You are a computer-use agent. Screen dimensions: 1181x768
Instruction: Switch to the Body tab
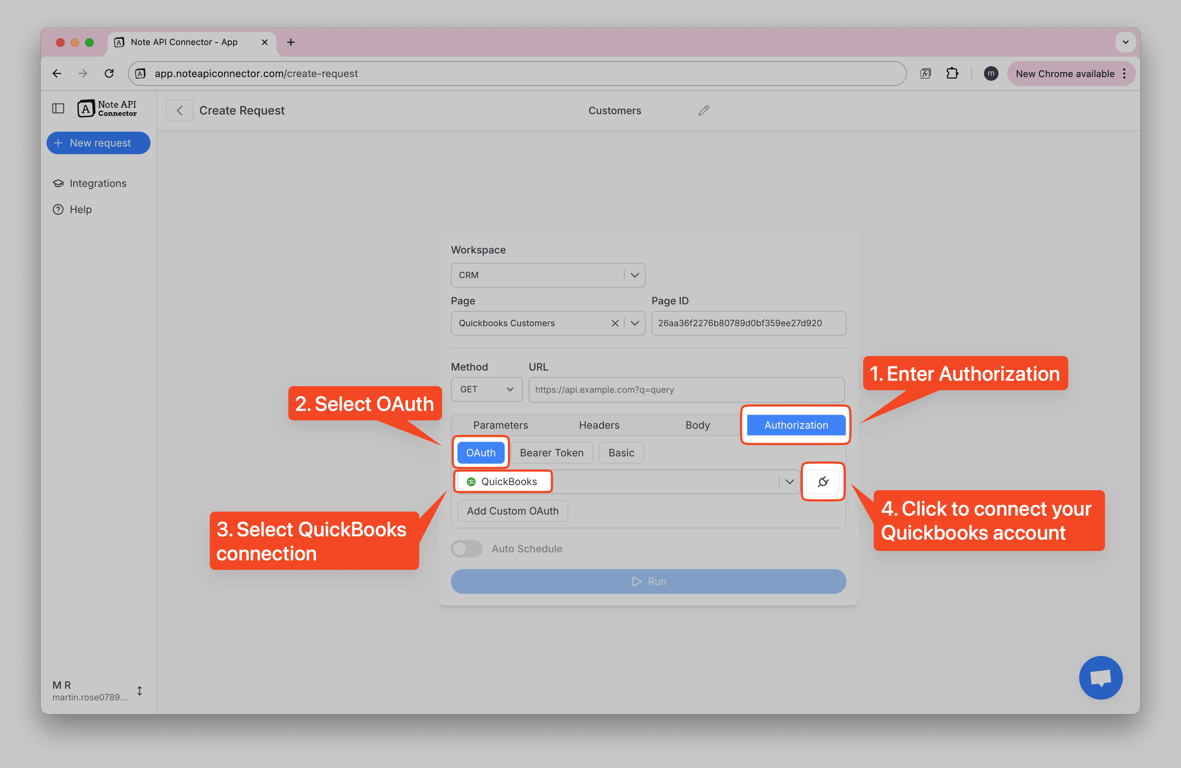tap(697, 425)
